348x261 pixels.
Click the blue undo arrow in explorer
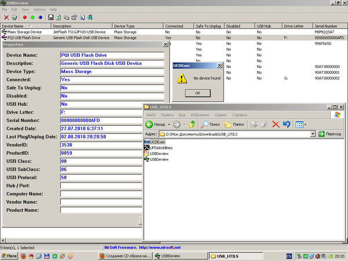(287, 124)
